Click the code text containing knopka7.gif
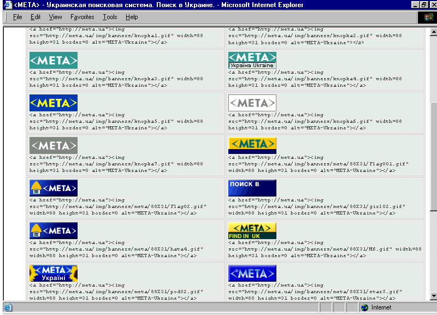Viewport: 437px width, 315px height. coord(116,164)
